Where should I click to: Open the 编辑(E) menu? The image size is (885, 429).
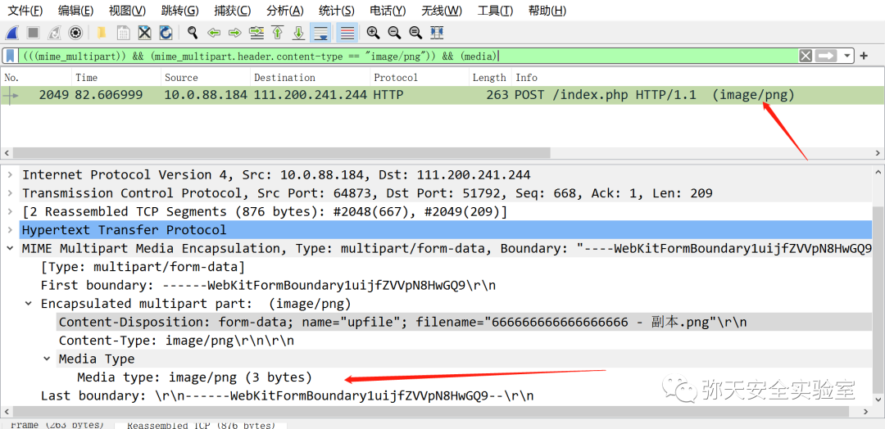coord(75,10)
